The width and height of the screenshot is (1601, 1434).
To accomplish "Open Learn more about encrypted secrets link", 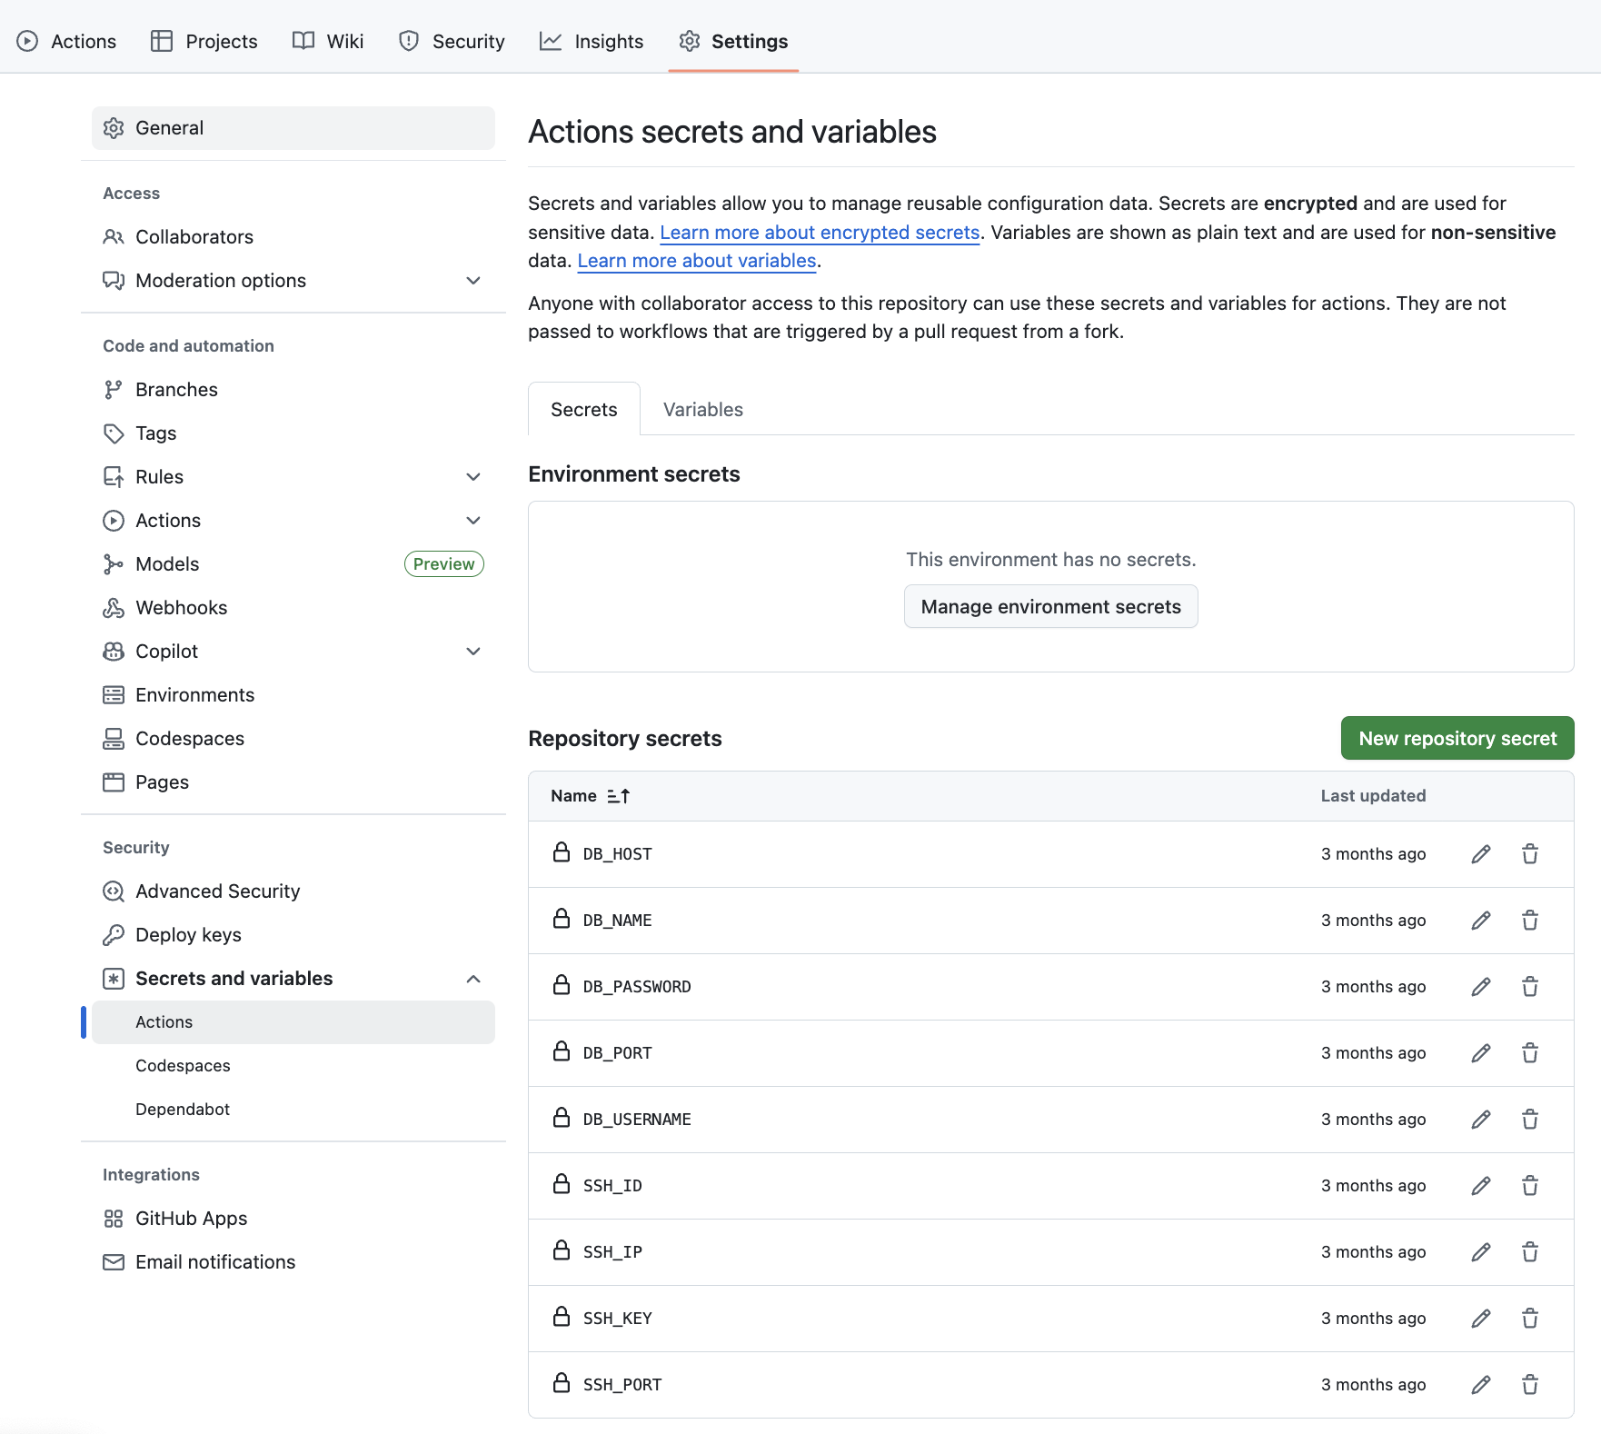I will 820,233.
